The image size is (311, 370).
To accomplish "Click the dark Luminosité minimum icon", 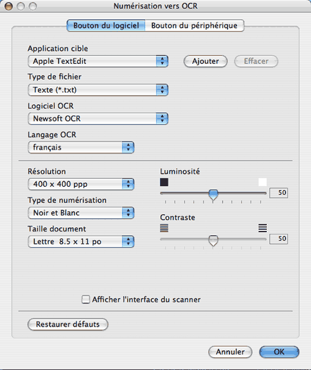I will tap(164, 182).
